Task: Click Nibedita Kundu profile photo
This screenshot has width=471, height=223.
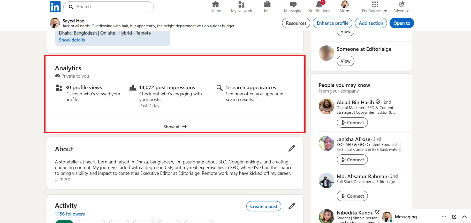Action: (326, 216)
